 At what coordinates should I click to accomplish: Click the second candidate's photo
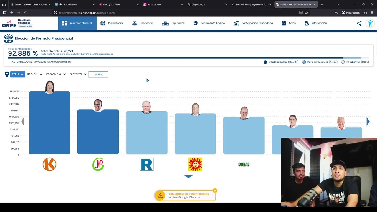coord(98,105)
